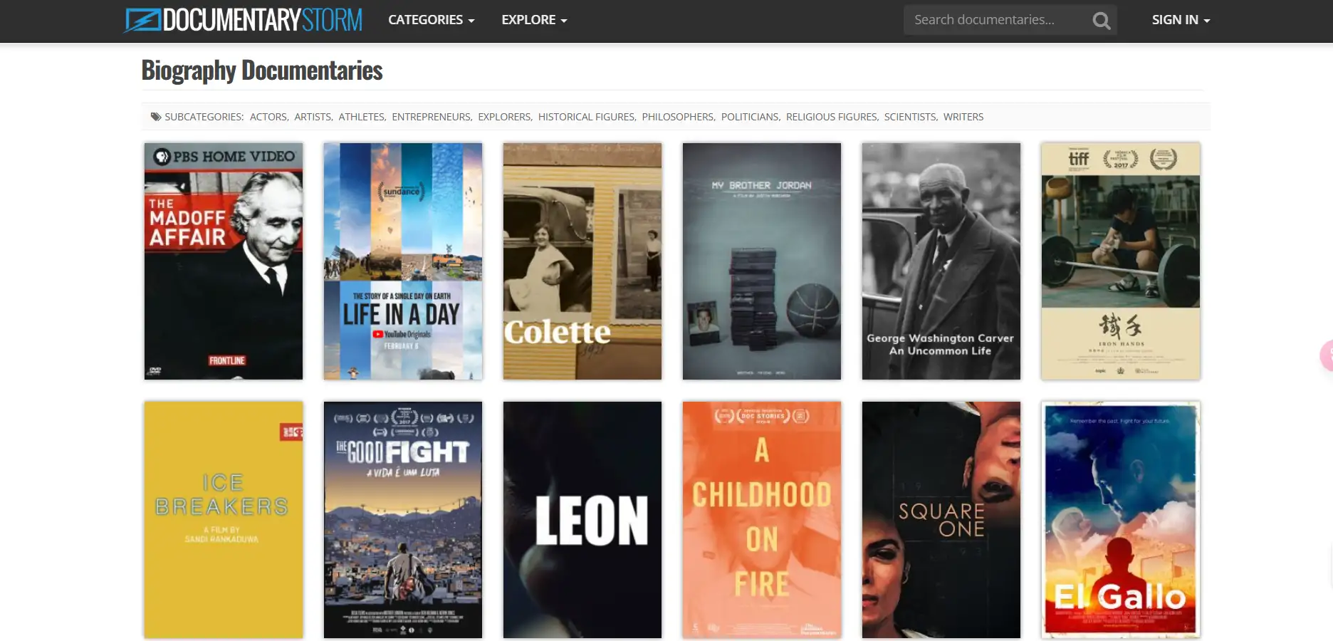Select the Actors subcategory link
Screen dimensions: 1333x641
[268, 117]
